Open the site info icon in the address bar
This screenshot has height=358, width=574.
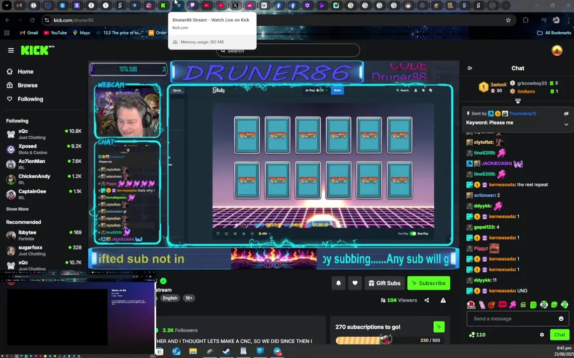tap(47, 20)
